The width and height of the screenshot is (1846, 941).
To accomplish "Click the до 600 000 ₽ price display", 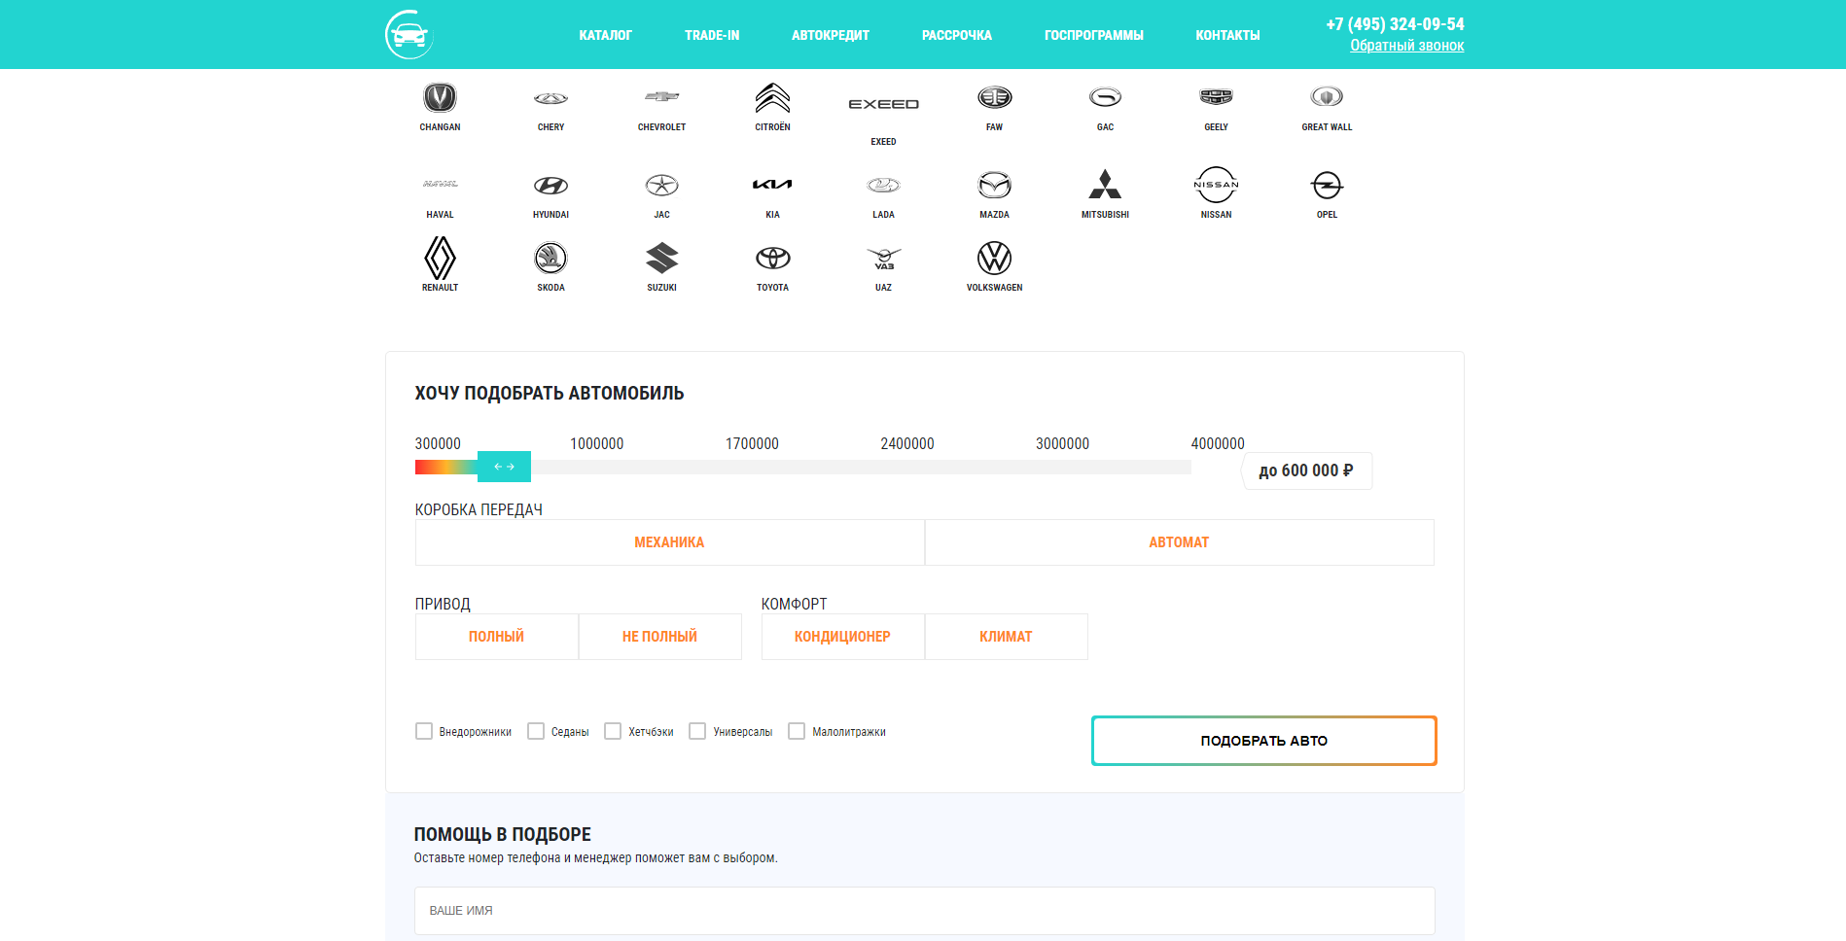I will (x=1306, y=470).
